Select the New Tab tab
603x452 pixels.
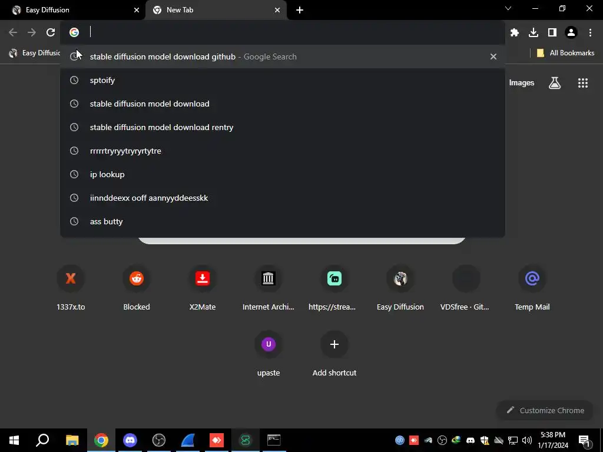tap(216, 10)
